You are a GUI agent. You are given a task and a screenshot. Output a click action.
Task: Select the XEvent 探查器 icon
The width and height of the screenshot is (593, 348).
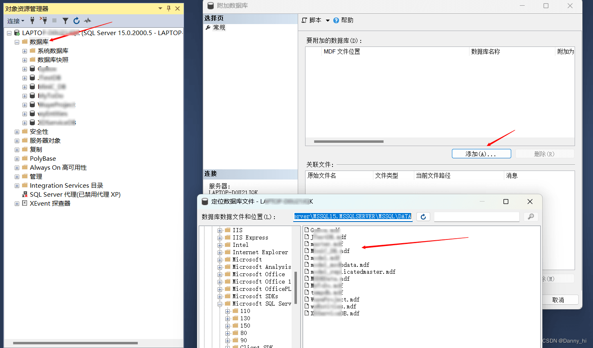point(25,203)
